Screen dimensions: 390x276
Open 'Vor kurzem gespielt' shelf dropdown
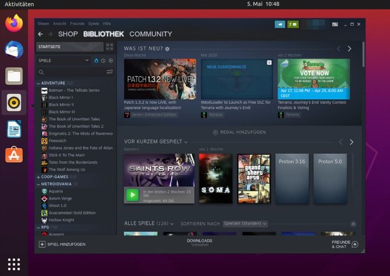[186, 142]
